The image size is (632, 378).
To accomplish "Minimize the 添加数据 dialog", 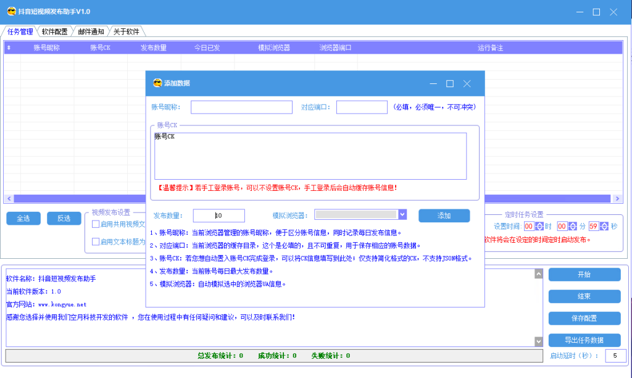I will coord(433,83).
